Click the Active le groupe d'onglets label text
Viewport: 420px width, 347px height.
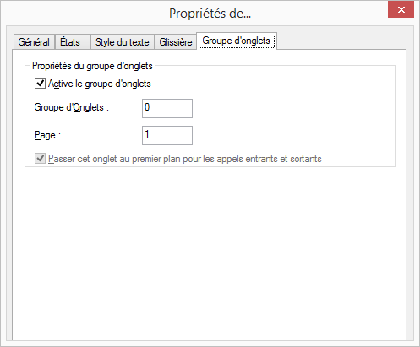click(x=100, y=84)
